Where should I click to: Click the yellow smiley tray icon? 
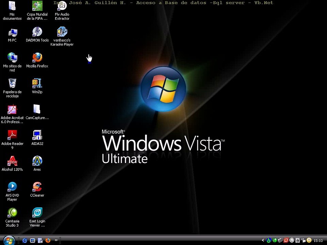[x=309, y=241]
